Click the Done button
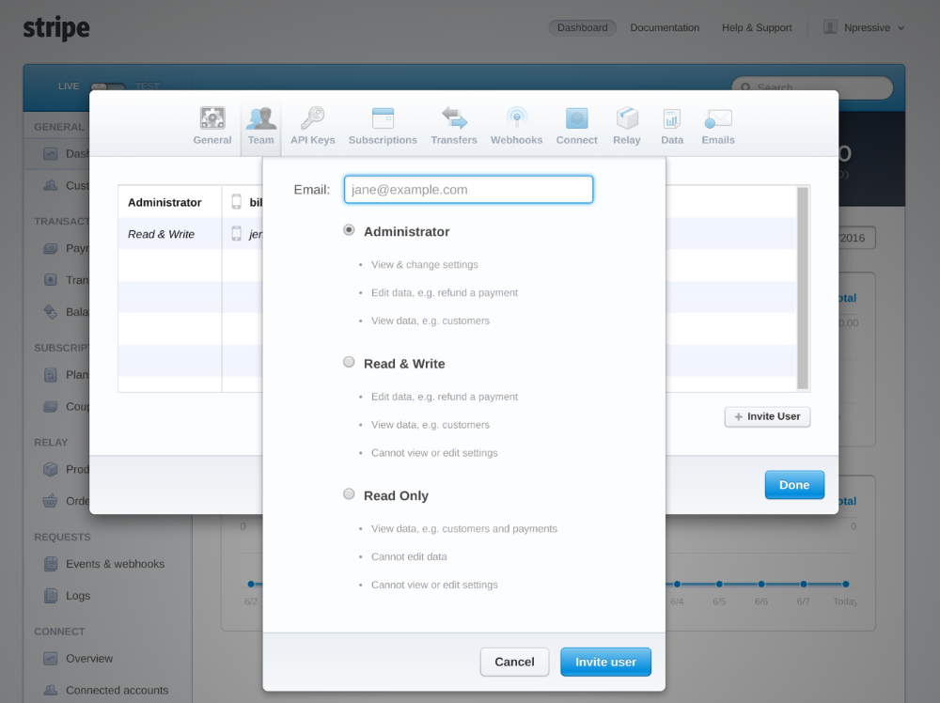Screen dimensions: 940x703 [x=794, y=485]
